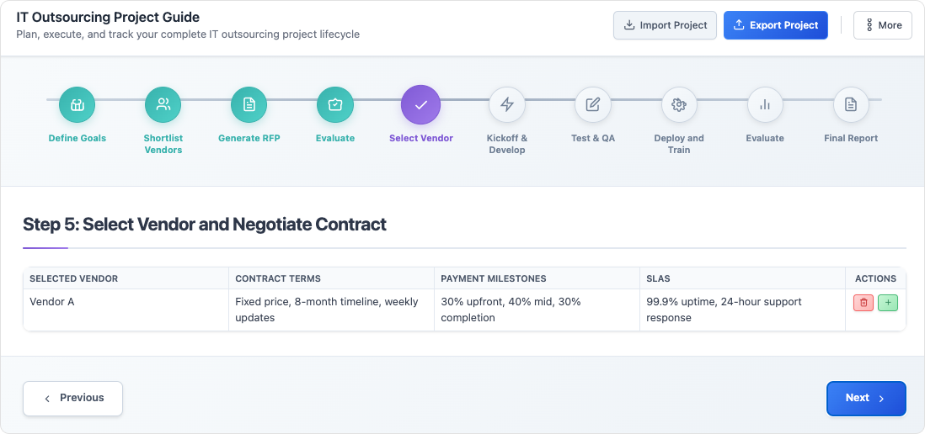Add a row with the green plus icon

(888, 303)
